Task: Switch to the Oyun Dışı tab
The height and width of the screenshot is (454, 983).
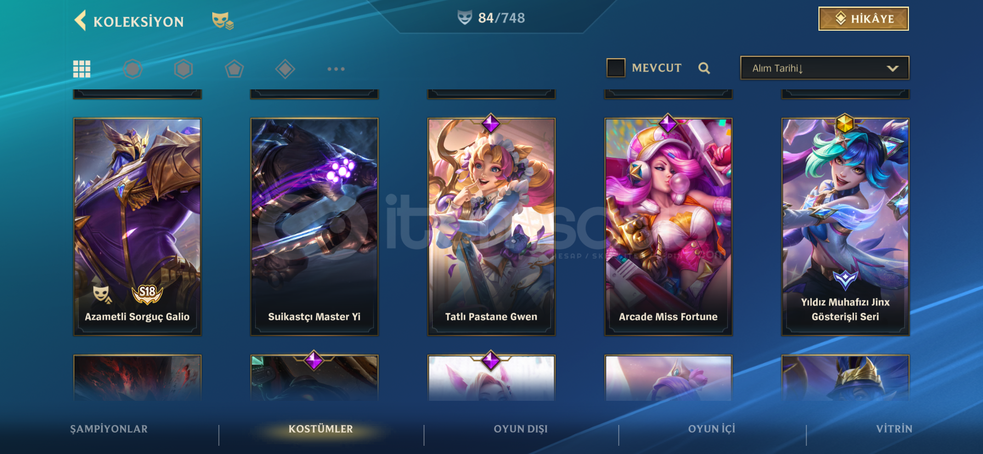Action: pos(521,429)
